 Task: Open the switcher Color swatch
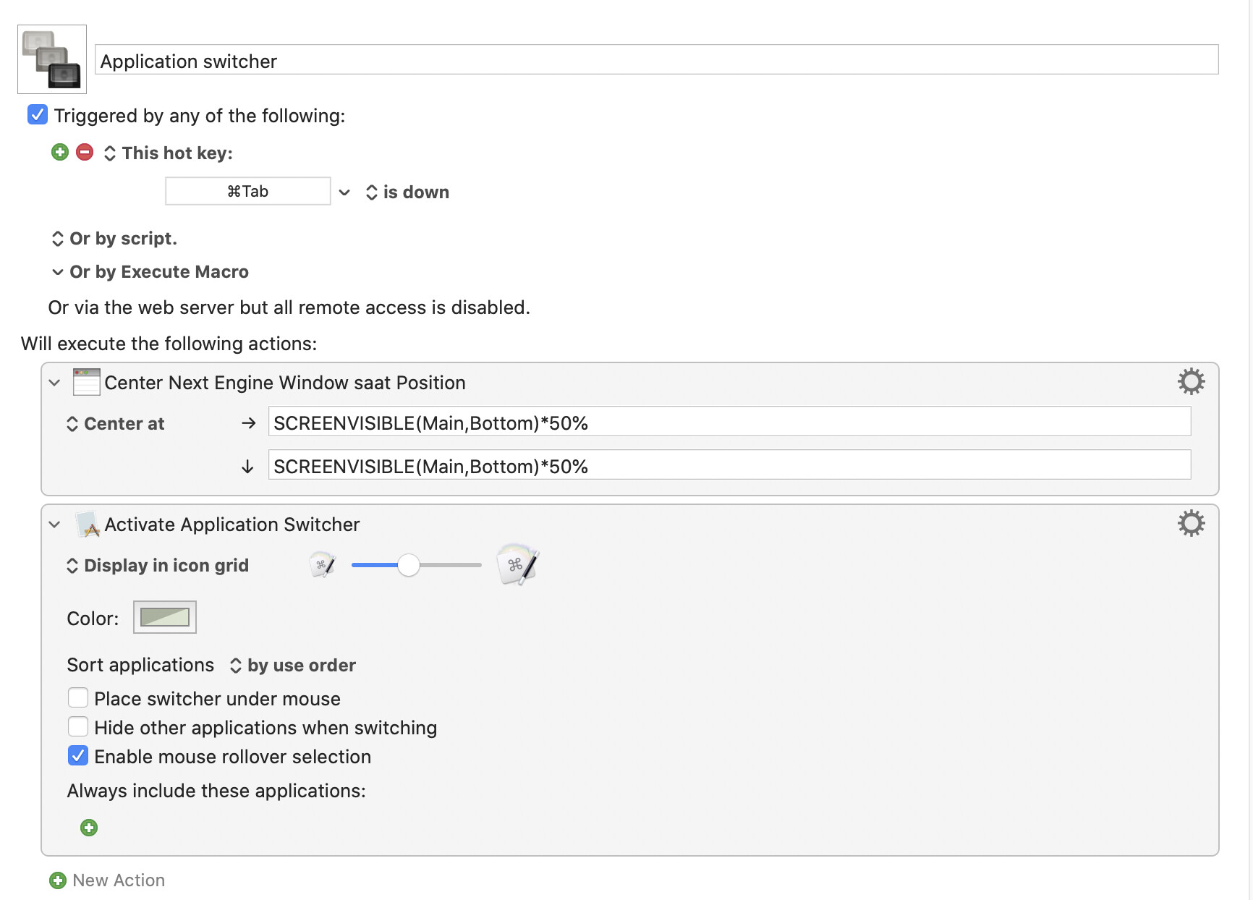(165, 617)
